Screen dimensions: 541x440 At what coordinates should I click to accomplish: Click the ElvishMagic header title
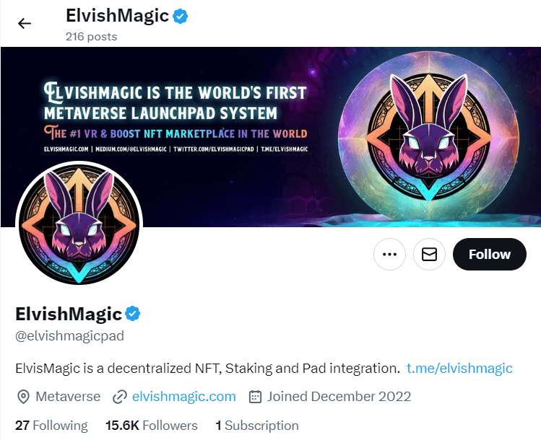[x=116, y=16]
